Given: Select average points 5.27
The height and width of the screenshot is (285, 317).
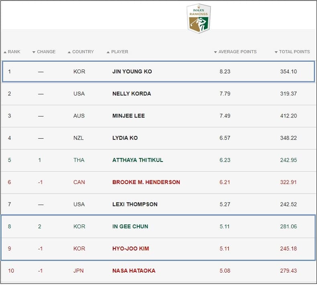Looking at the screenshot, I should [x=225, y=204].
